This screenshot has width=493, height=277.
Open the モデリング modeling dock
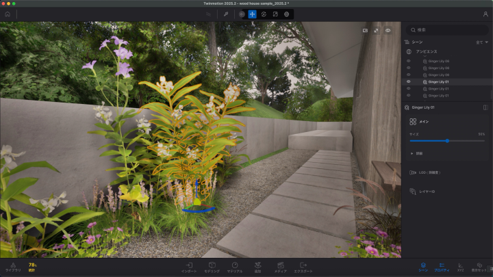point(212,267)
